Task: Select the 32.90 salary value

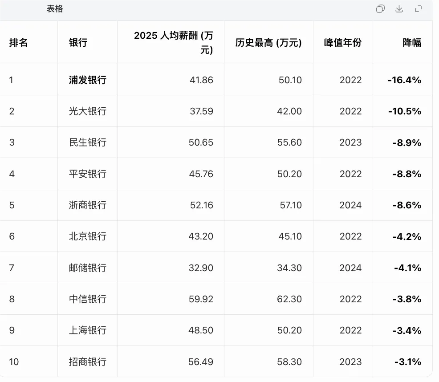Action: click(x=201, y=268)
